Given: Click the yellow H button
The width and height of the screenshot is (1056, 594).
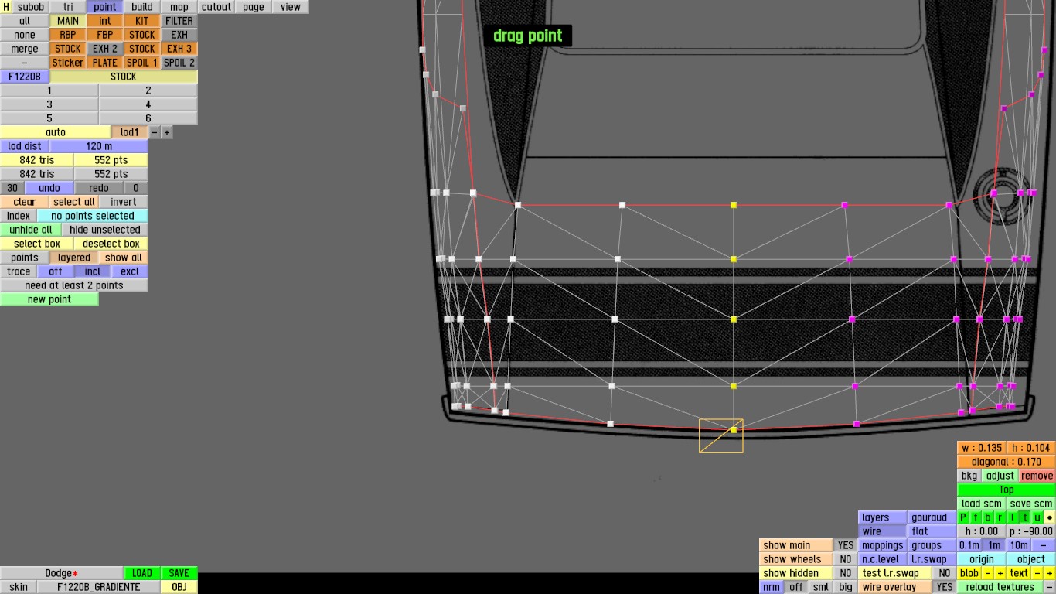Looking at the screenshot, I should click(x=6, y=7).
